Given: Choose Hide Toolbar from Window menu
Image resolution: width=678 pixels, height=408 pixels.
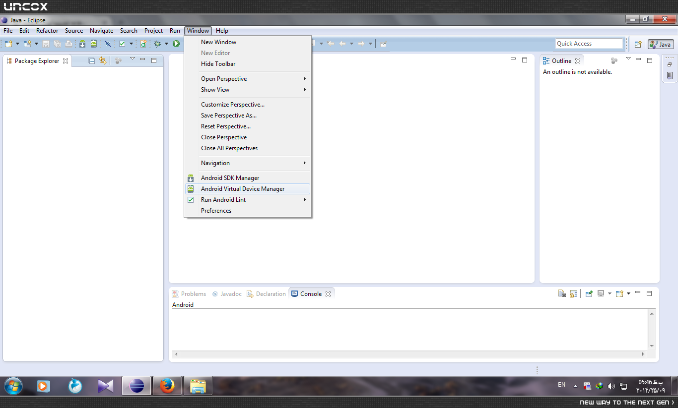Looking at the screenshot, I should pyautogui.click(x=248, y=64).
